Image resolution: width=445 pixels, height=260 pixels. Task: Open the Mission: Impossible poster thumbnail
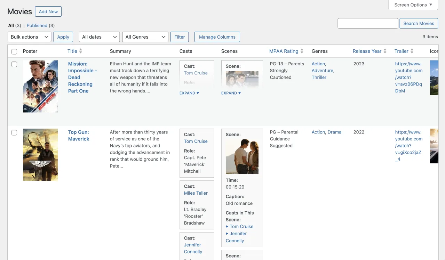(40, 86)
